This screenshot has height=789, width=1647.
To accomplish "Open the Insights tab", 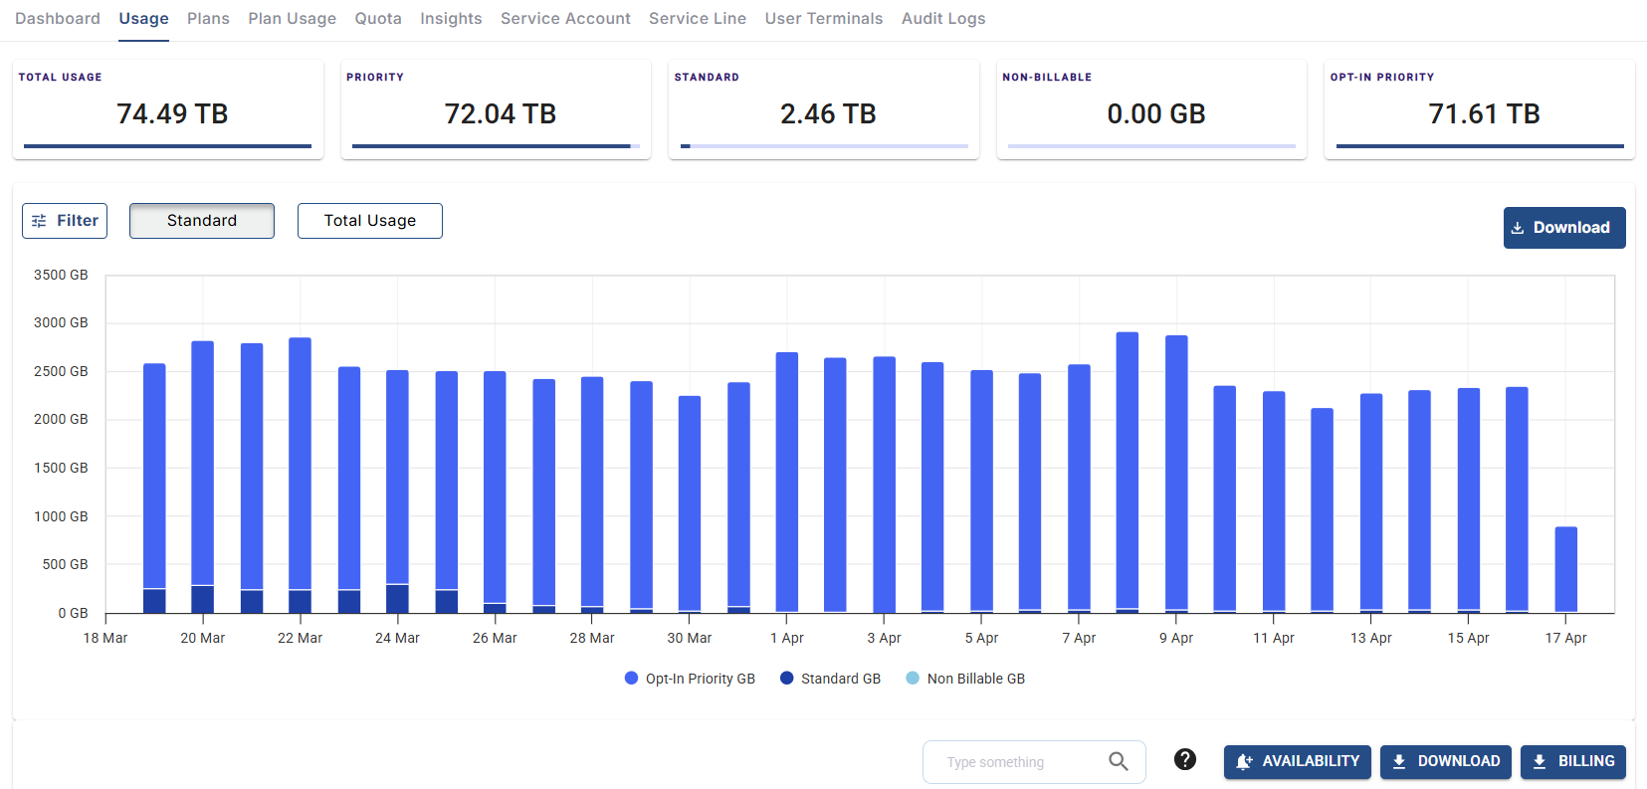I will pyautogui.click(x=450, y=18).
